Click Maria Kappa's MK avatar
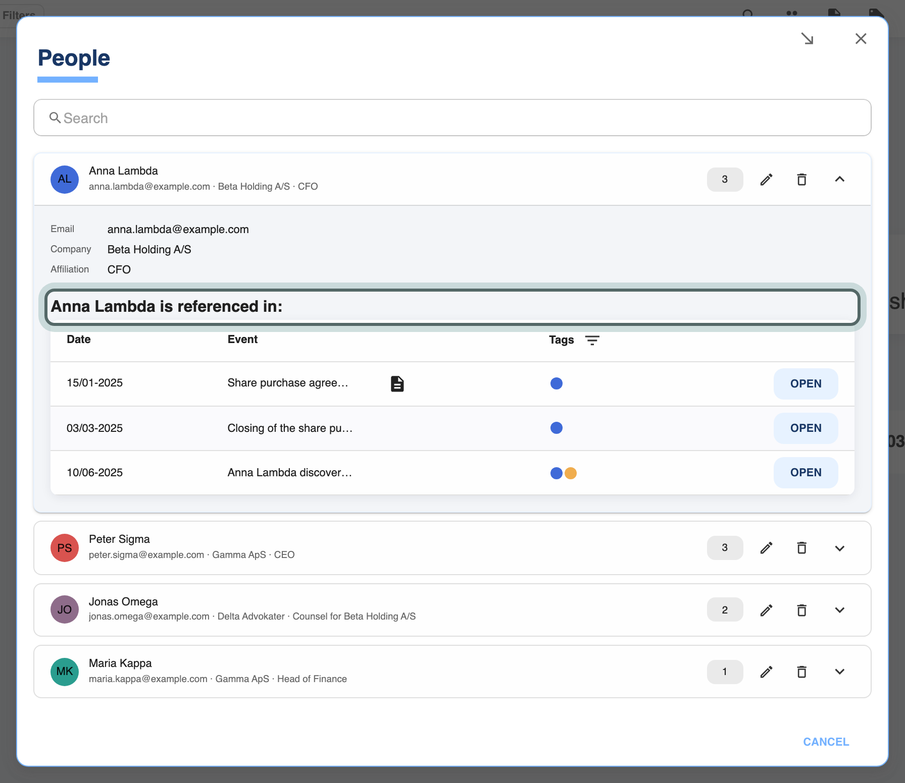This screenshot has width=905, height=783. [x=65, y=672]
